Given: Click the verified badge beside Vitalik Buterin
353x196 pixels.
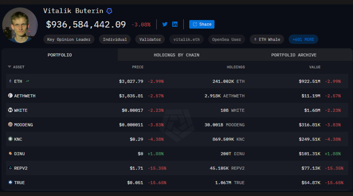Looking at the screenshot, I should click(109, 11).
